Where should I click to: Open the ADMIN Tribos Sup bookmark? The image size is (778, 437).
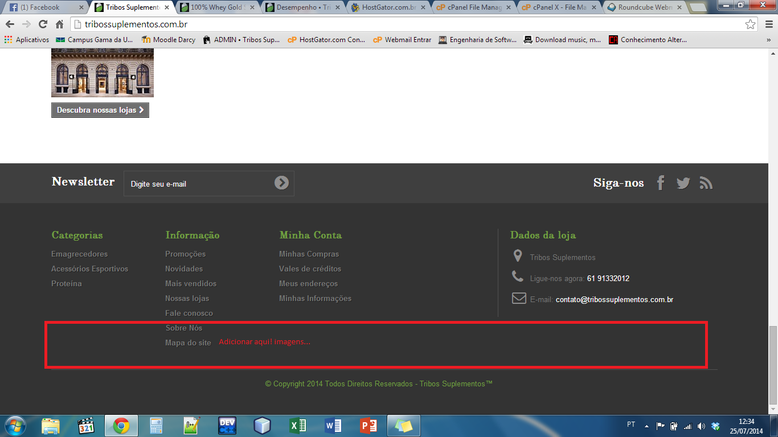(x=241, y=40)
